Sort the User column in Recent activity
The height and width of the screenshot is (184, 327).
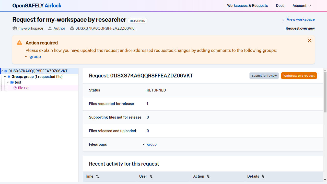coord(151,176)
